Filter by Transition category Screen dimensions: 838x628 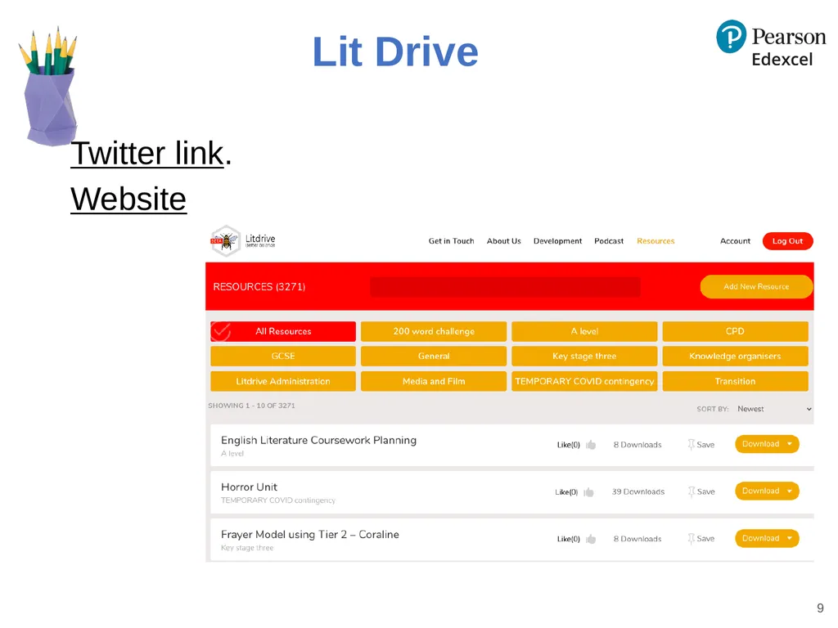point(735,381)
